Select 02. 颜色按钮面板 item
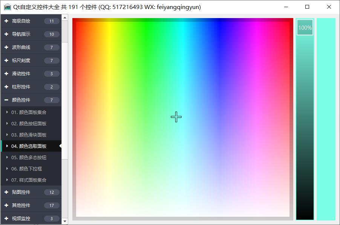 29,123
